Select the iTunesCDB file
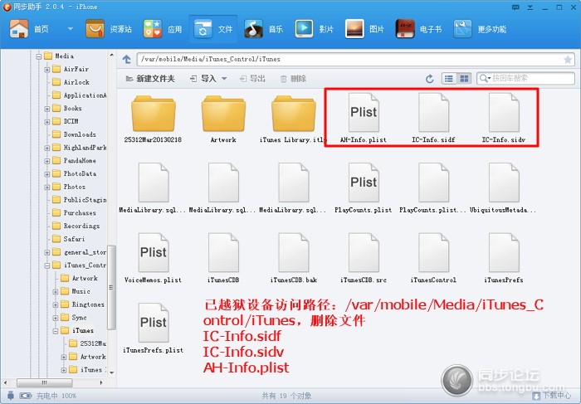The width and height of the screenshot is (581, 404). pyautogui.click(x=223, y=258)
